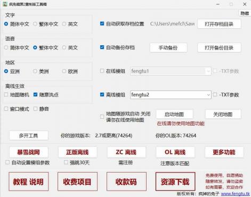Click 打开存档目录 button
251x197 pixels.
coord(219,24)
